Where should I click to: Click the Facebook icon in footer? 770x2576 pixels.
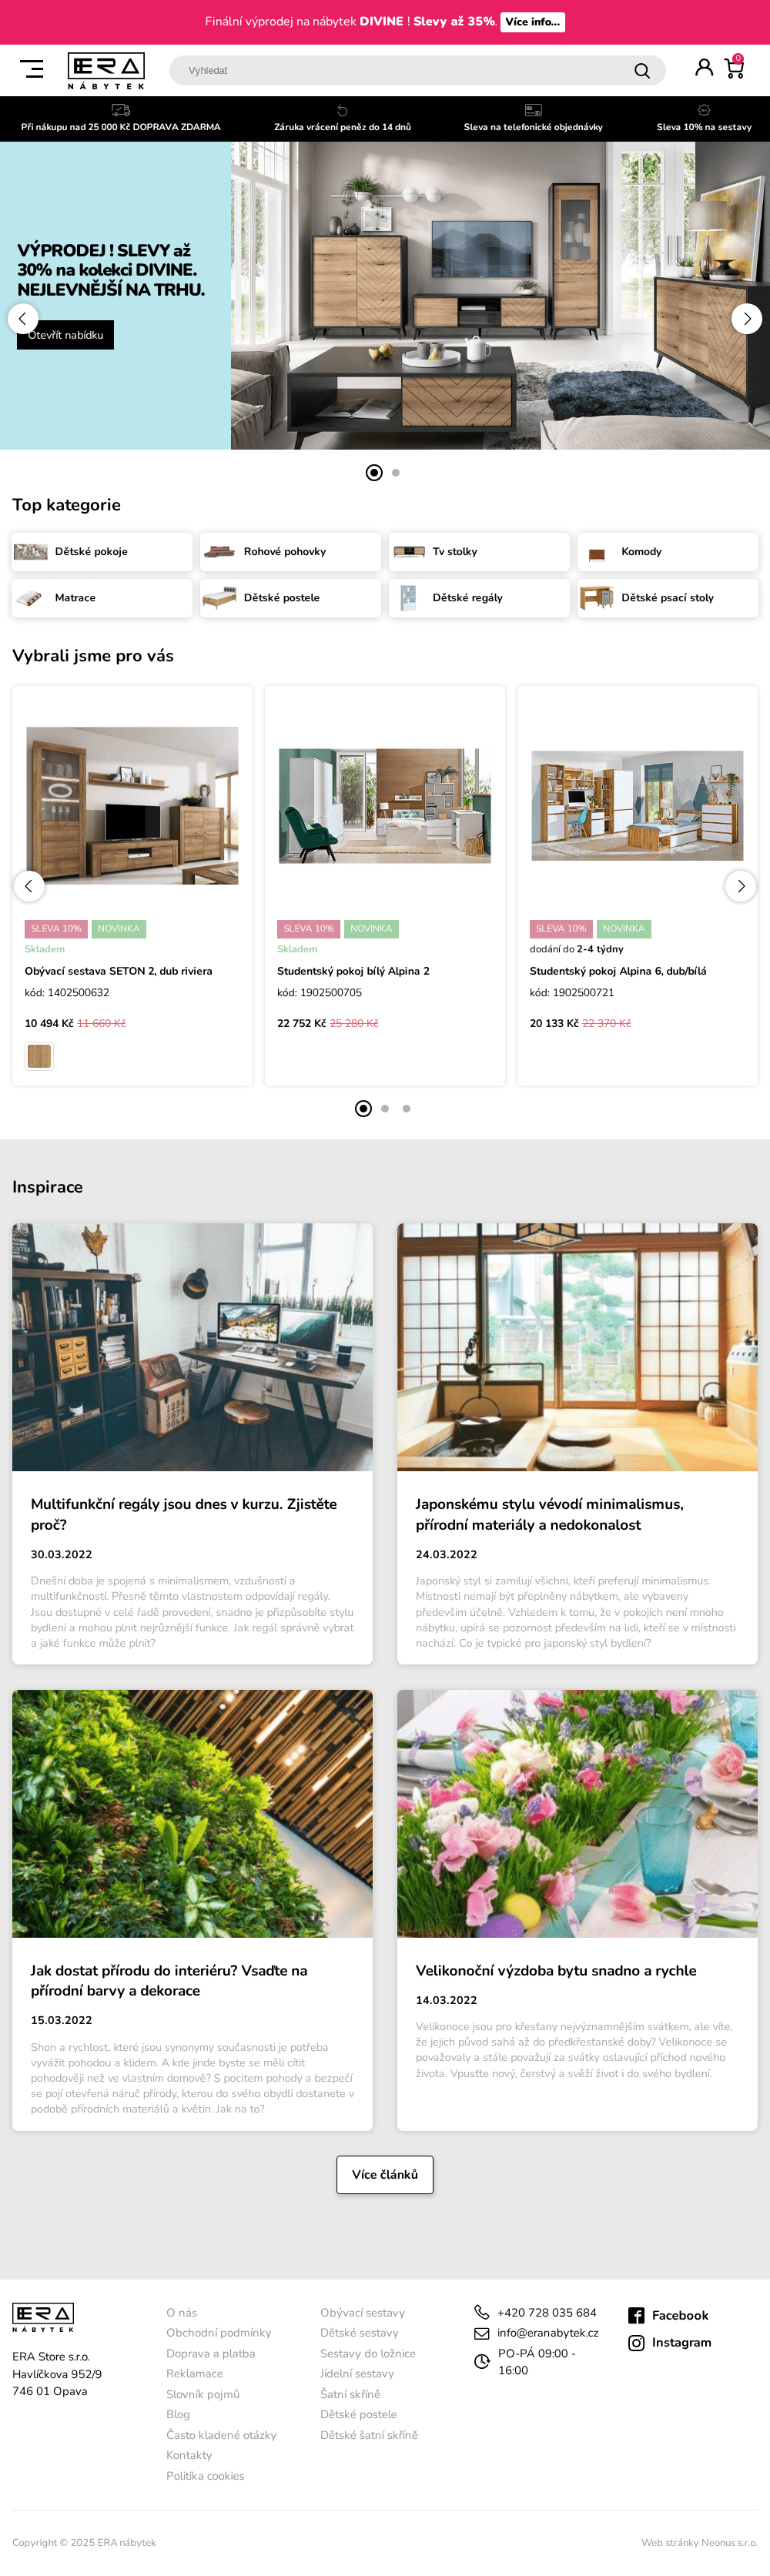click(636, 2315)
